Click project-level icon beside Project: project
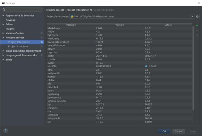The width and height of the screenshot is (202, 136). coord(42,37)
